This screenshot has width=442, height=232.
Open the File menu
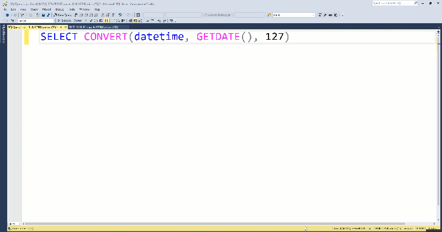point(5,9)
